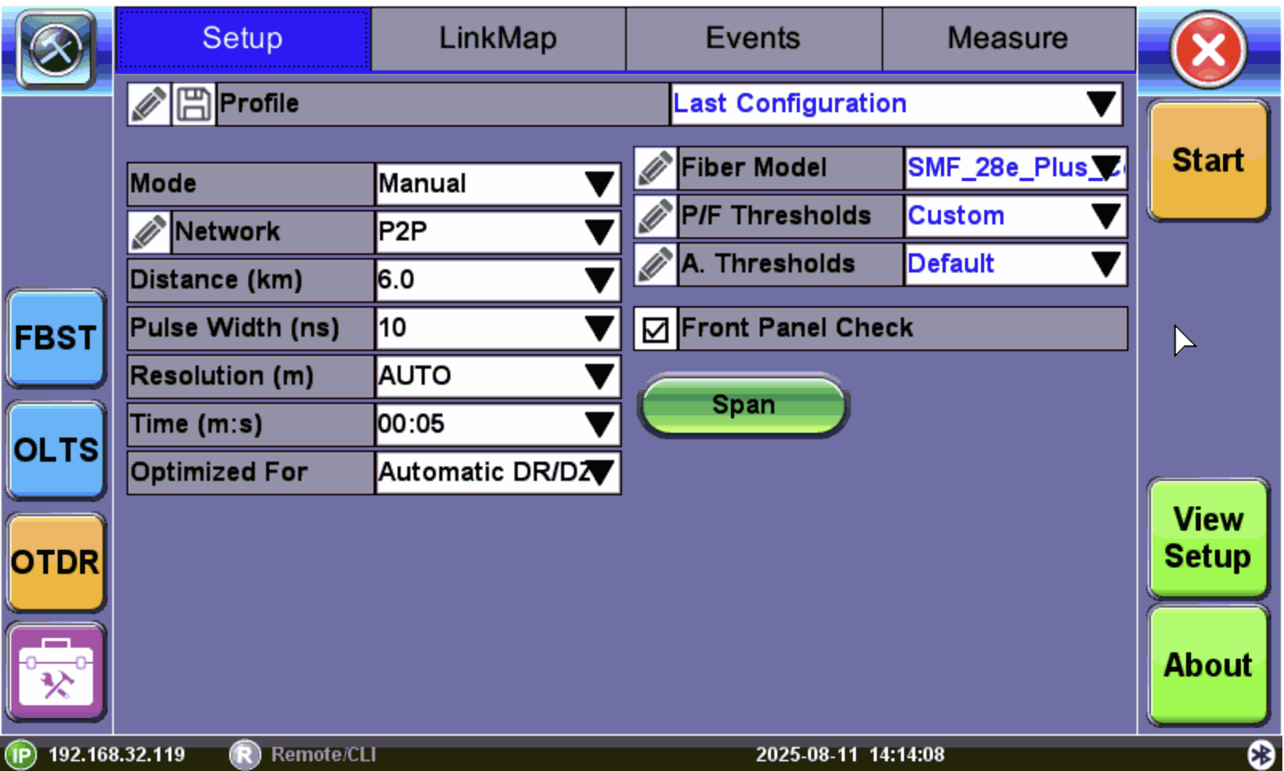Click the green Span button
The width and height of the screenshot is (1284, 771).
[x=743, y=405]
